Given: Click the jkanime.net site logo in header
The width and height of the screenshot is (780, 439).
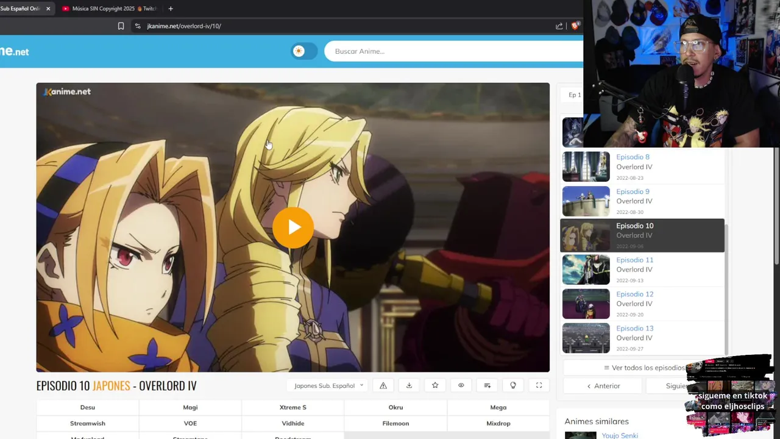Looking at the screenshot, I should coord(15,52).
